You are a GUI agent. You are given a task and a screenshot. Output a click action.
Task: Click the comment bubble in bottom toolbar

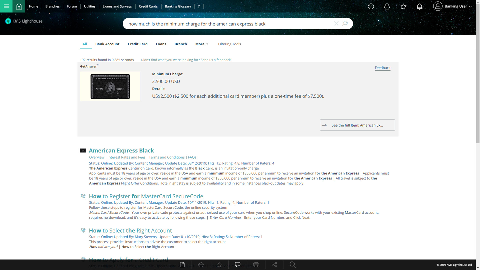click(x=237, y=264)
